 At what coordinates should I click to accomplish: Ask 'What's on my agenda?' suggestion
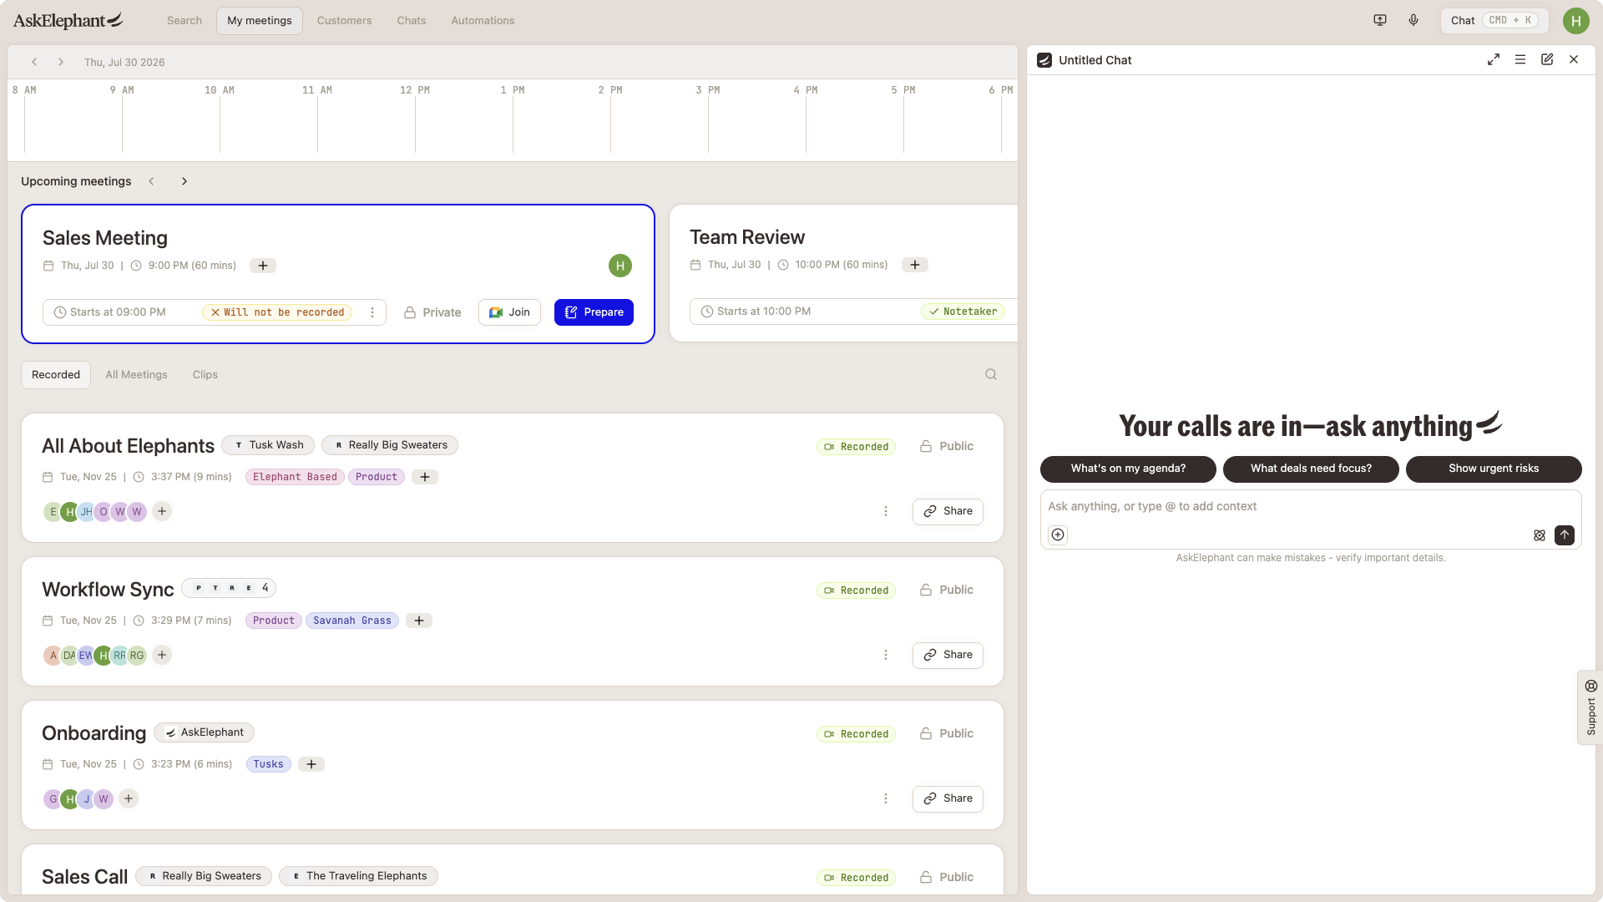[x=1128, y=469]
